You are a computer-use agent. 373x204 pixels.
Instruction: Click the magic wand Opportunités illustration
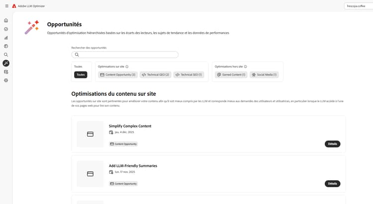point(32,27)
